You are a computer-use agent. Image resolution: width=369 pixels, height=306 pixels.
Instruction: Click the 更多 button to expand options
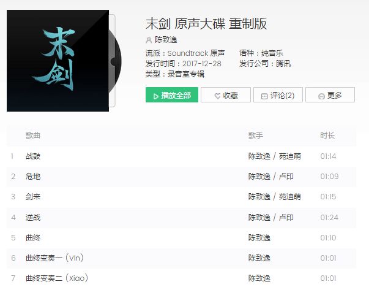point(330,95)
